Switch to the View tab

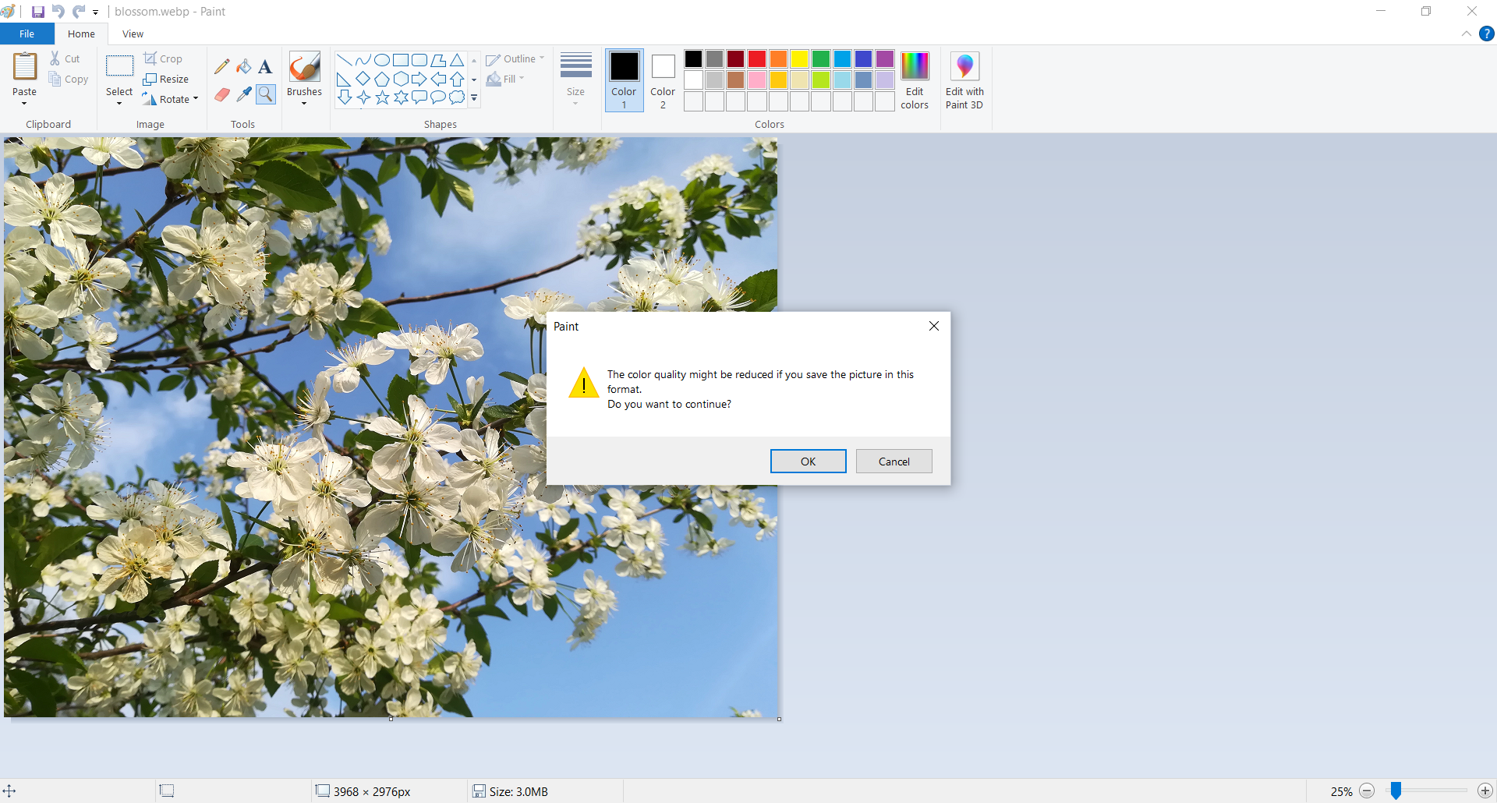pos(133,34)
